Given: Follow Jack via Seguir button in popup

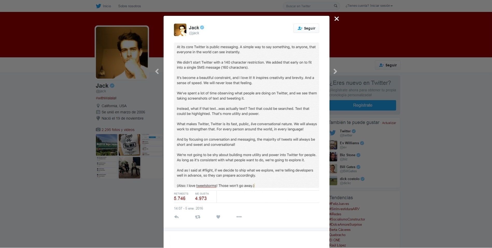Looking at the screenshot, I should (306, 28).
